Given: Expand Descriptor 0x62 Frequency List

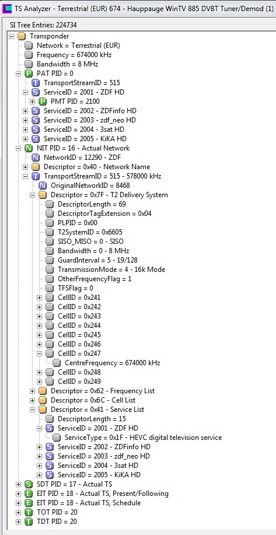Looking at the screenshot, I should click(33, 391).
